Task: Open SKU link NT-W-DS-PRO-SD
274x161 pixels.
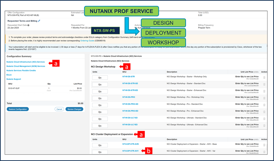Action: tap(130, 104)
